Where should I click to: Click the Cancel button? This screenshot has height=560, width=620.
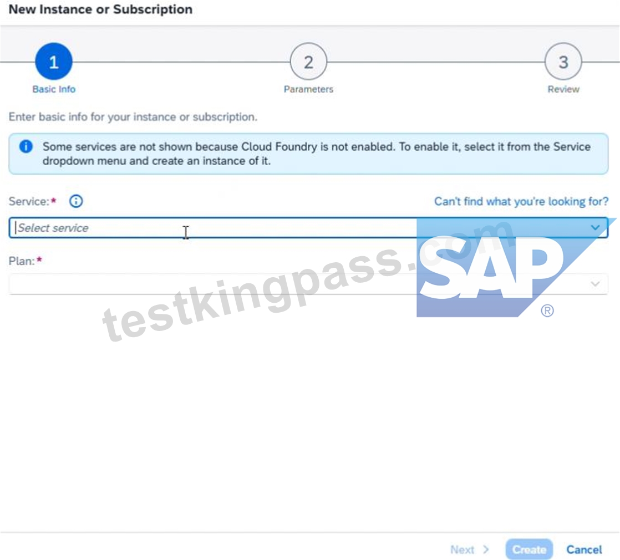tap(584, 549)
